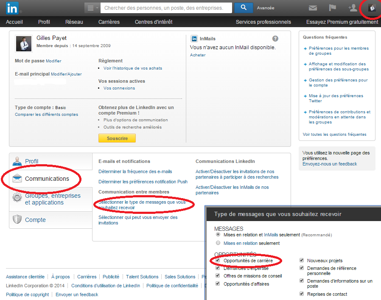Image resolution: width=381 pixels, height=300 pixels.
Task: Open Voir l'historique de vos achats
Action: (x=133, y=68)
